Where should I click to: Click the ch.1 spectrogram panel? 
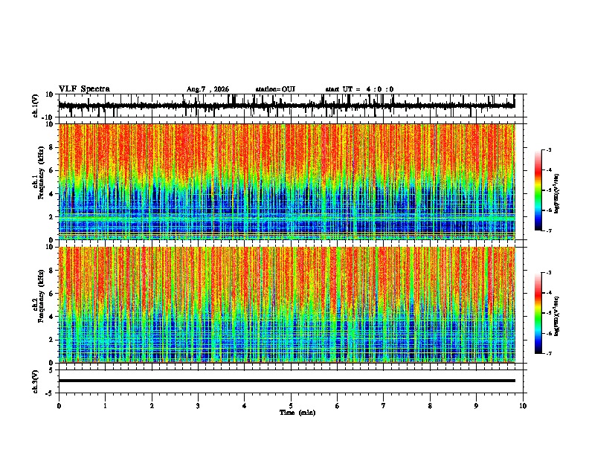pos(287,181)
